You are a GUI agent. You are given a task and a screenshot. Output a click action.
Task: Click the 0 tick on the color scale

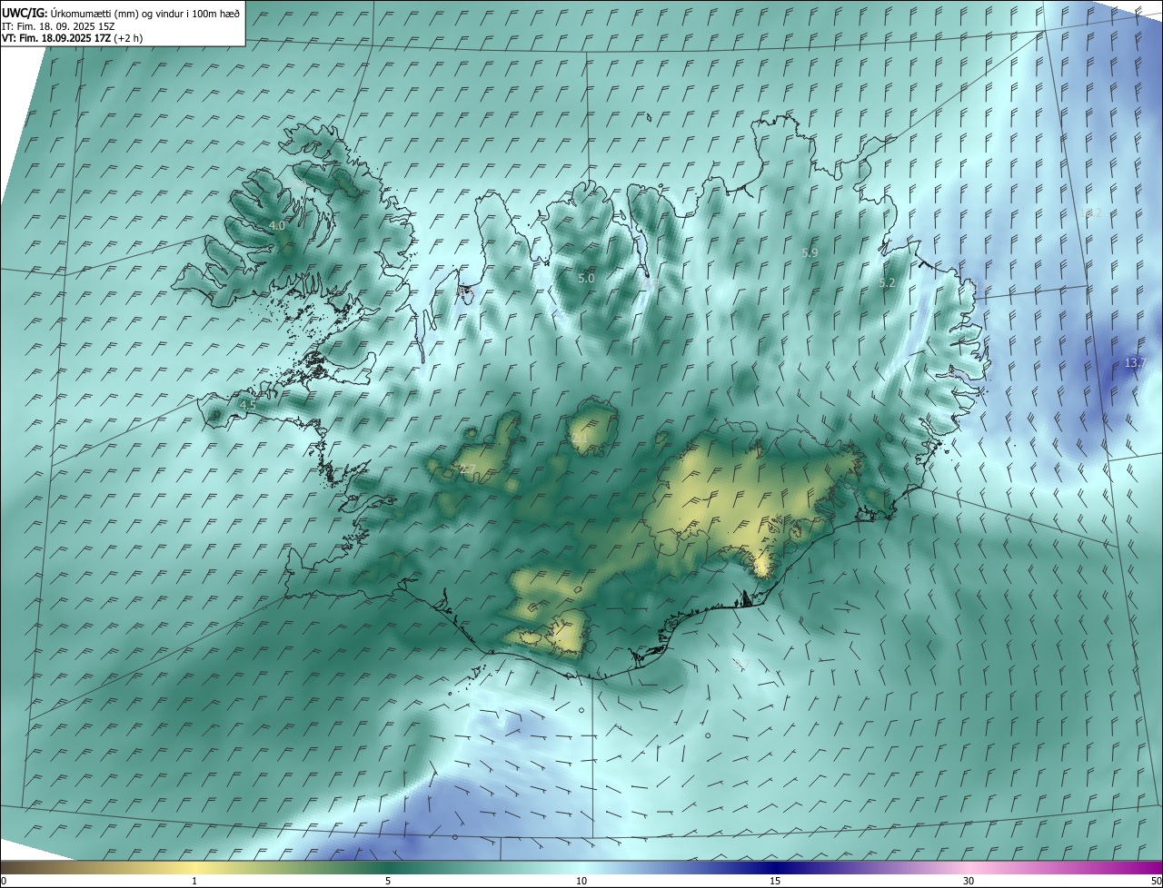[x=4, y=881]
